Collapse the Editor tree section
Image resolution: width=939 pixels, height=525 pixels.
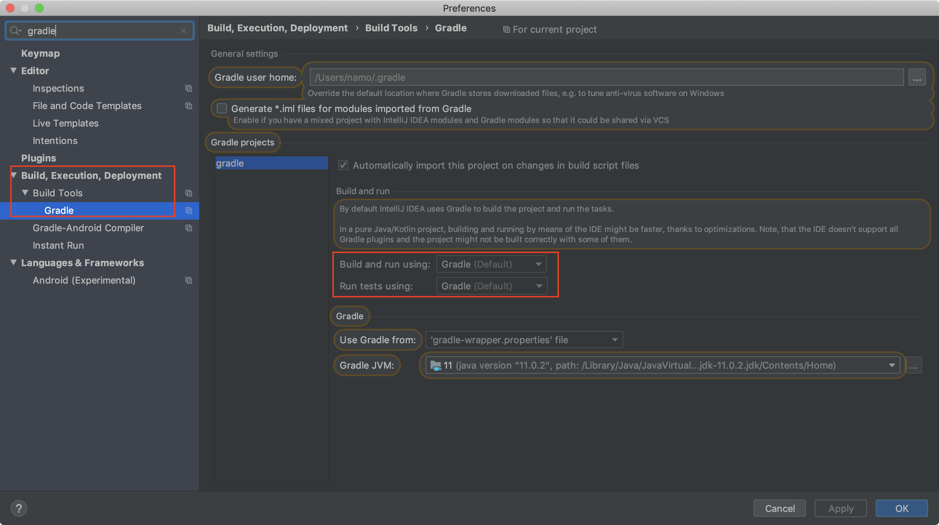tap(13, 70)
